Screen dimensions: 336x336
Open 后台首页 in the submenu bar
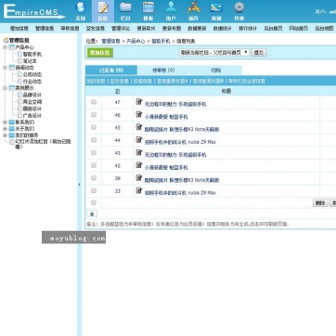coord(273,28)
